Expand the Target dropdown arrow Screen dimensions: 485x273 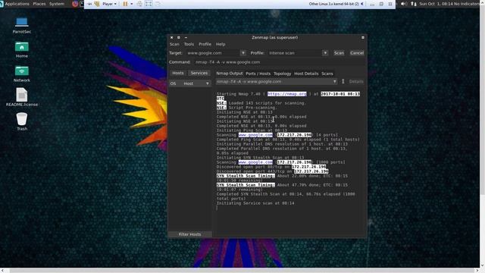click(243, 53)
